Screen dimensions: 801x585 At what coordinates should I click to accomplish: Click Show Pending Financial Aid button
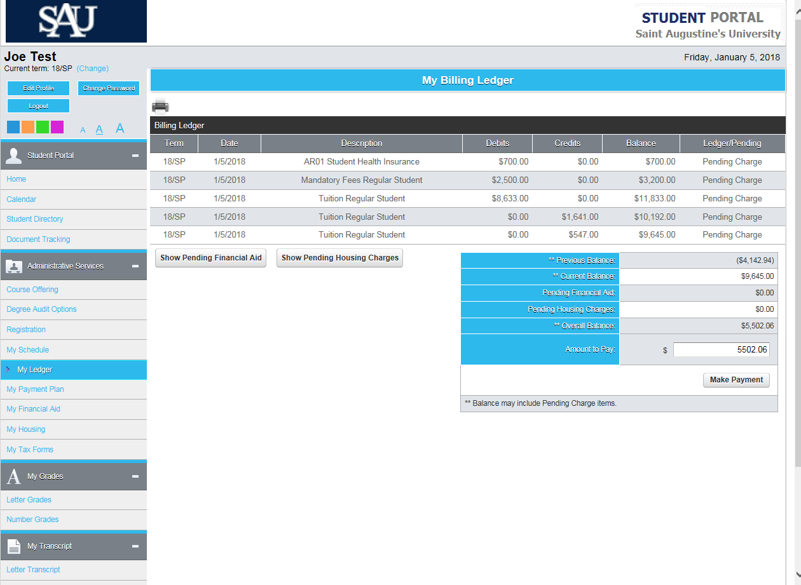coord(210,258)
